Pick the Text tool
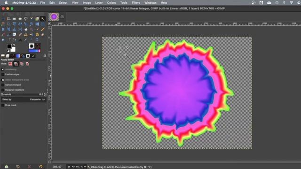The width and height of the screenshot is (301, 169). click(x=20, y=40)
